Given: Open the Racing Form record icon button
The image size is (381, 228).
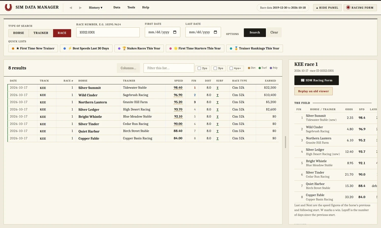Looking at the screenshot, I should [360, 8].
